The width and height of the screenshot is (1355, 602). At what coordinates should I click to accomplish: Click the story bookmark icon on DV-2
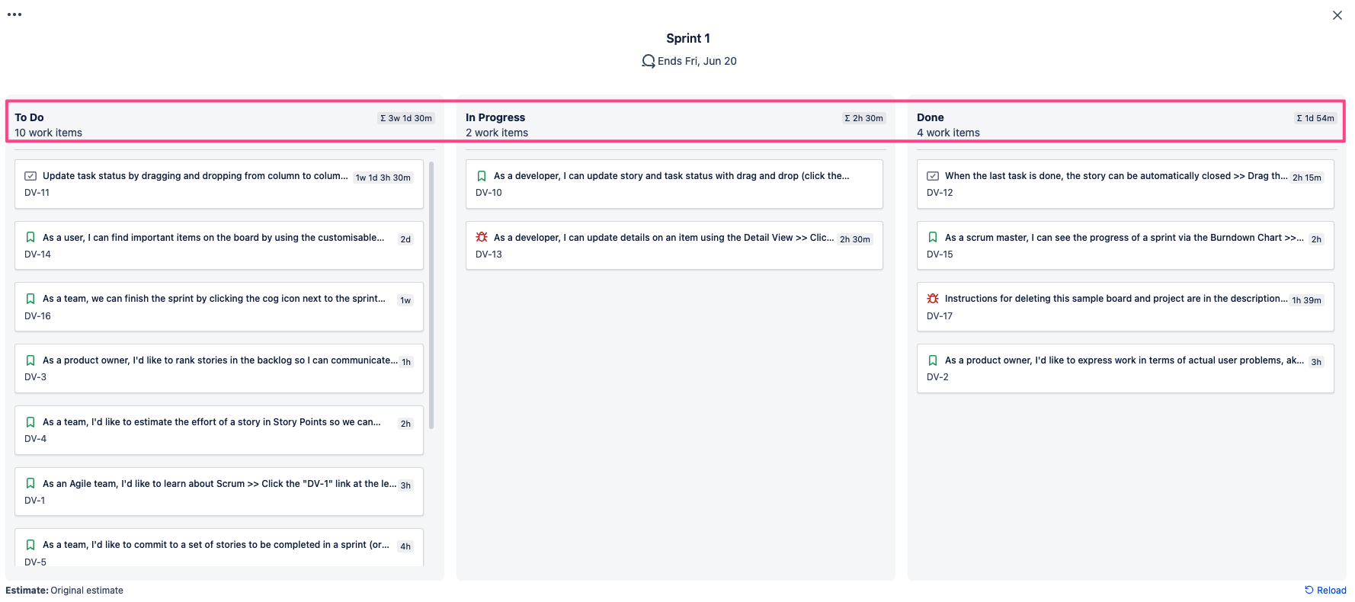(x=933, y=360)
